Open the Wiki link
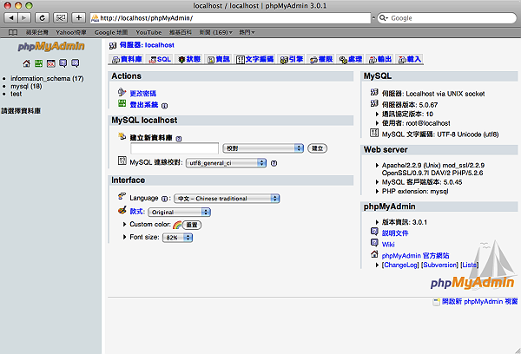This screenshot has height=354, width=521. pos(388,245)
